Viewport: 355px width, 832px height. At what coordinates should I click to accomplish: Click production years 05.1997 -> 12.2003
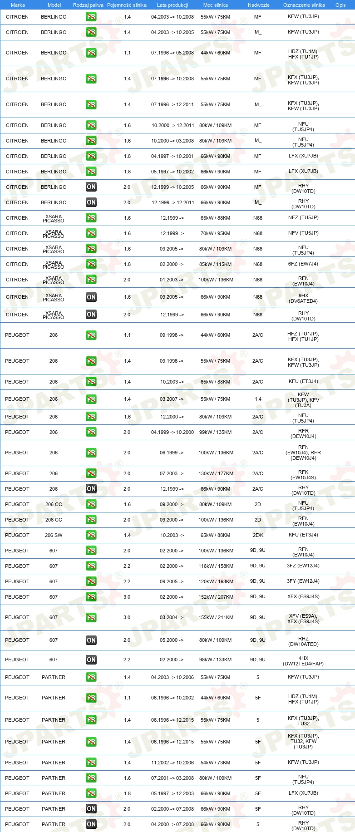pyautogui.click(x=173, y=793)
